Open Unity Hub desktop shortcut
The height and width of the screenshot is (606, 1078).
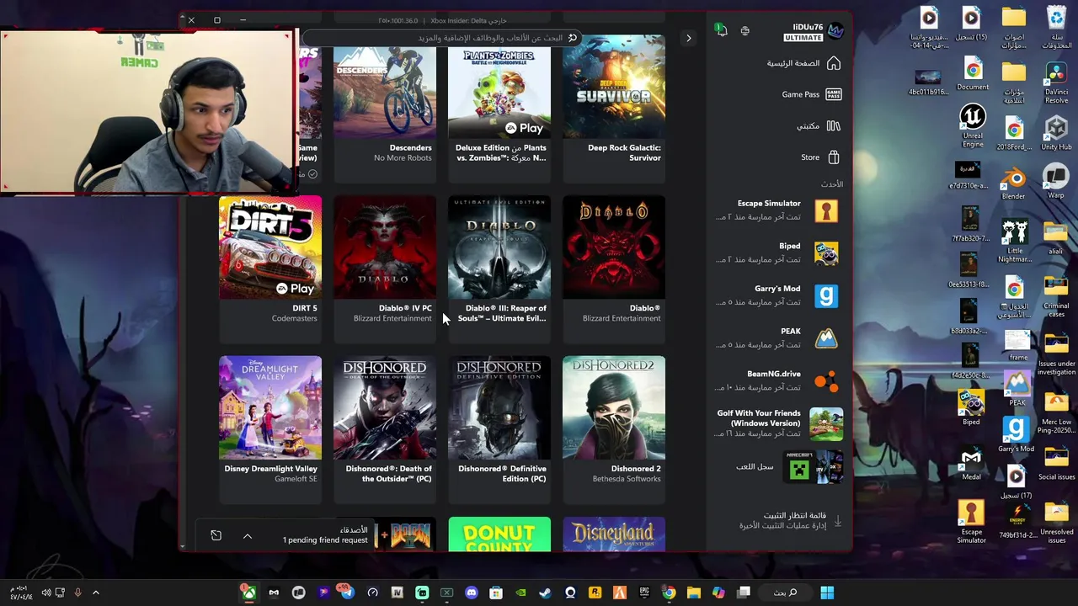[1056, 133]
